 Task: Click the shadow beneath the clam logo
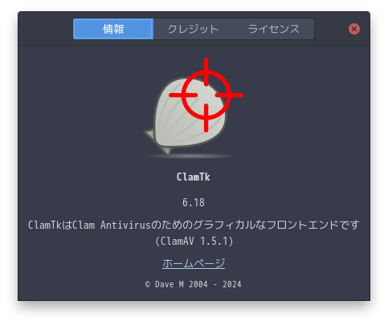point(191,156)
